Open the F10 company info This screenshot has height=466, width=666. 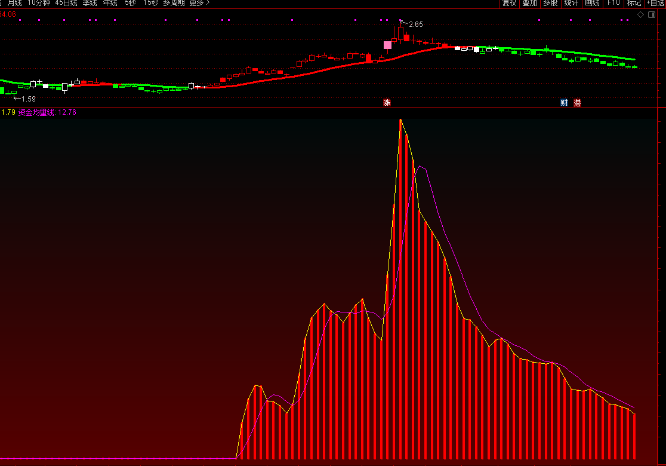(613, 3)
